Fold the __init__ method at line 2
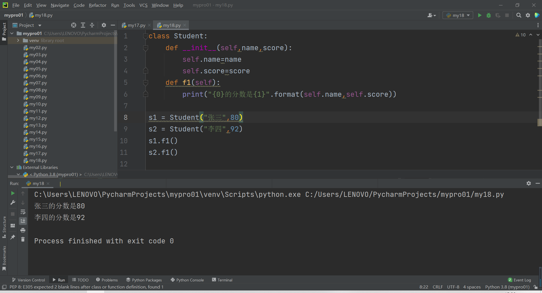 coord(145,48)
